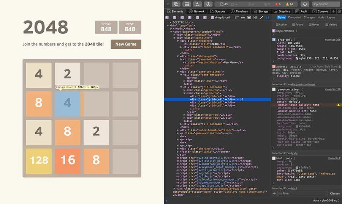Toggle the paint flashing brush icon
Image resolution: width=342 pixels, height=204 pixels.
click(x=261, y=17)
